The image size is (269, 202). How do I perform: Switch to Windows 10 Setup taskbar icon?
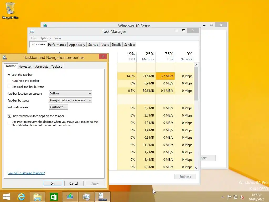[x=70, y=197]
